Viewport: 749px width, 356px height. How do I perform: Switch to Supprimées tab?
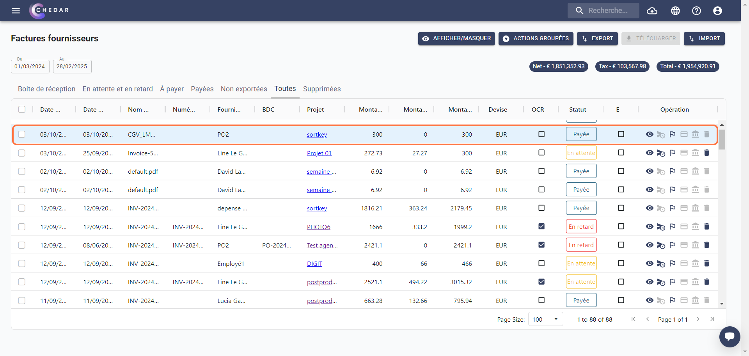pyautogui.click(x=322, y=89)
